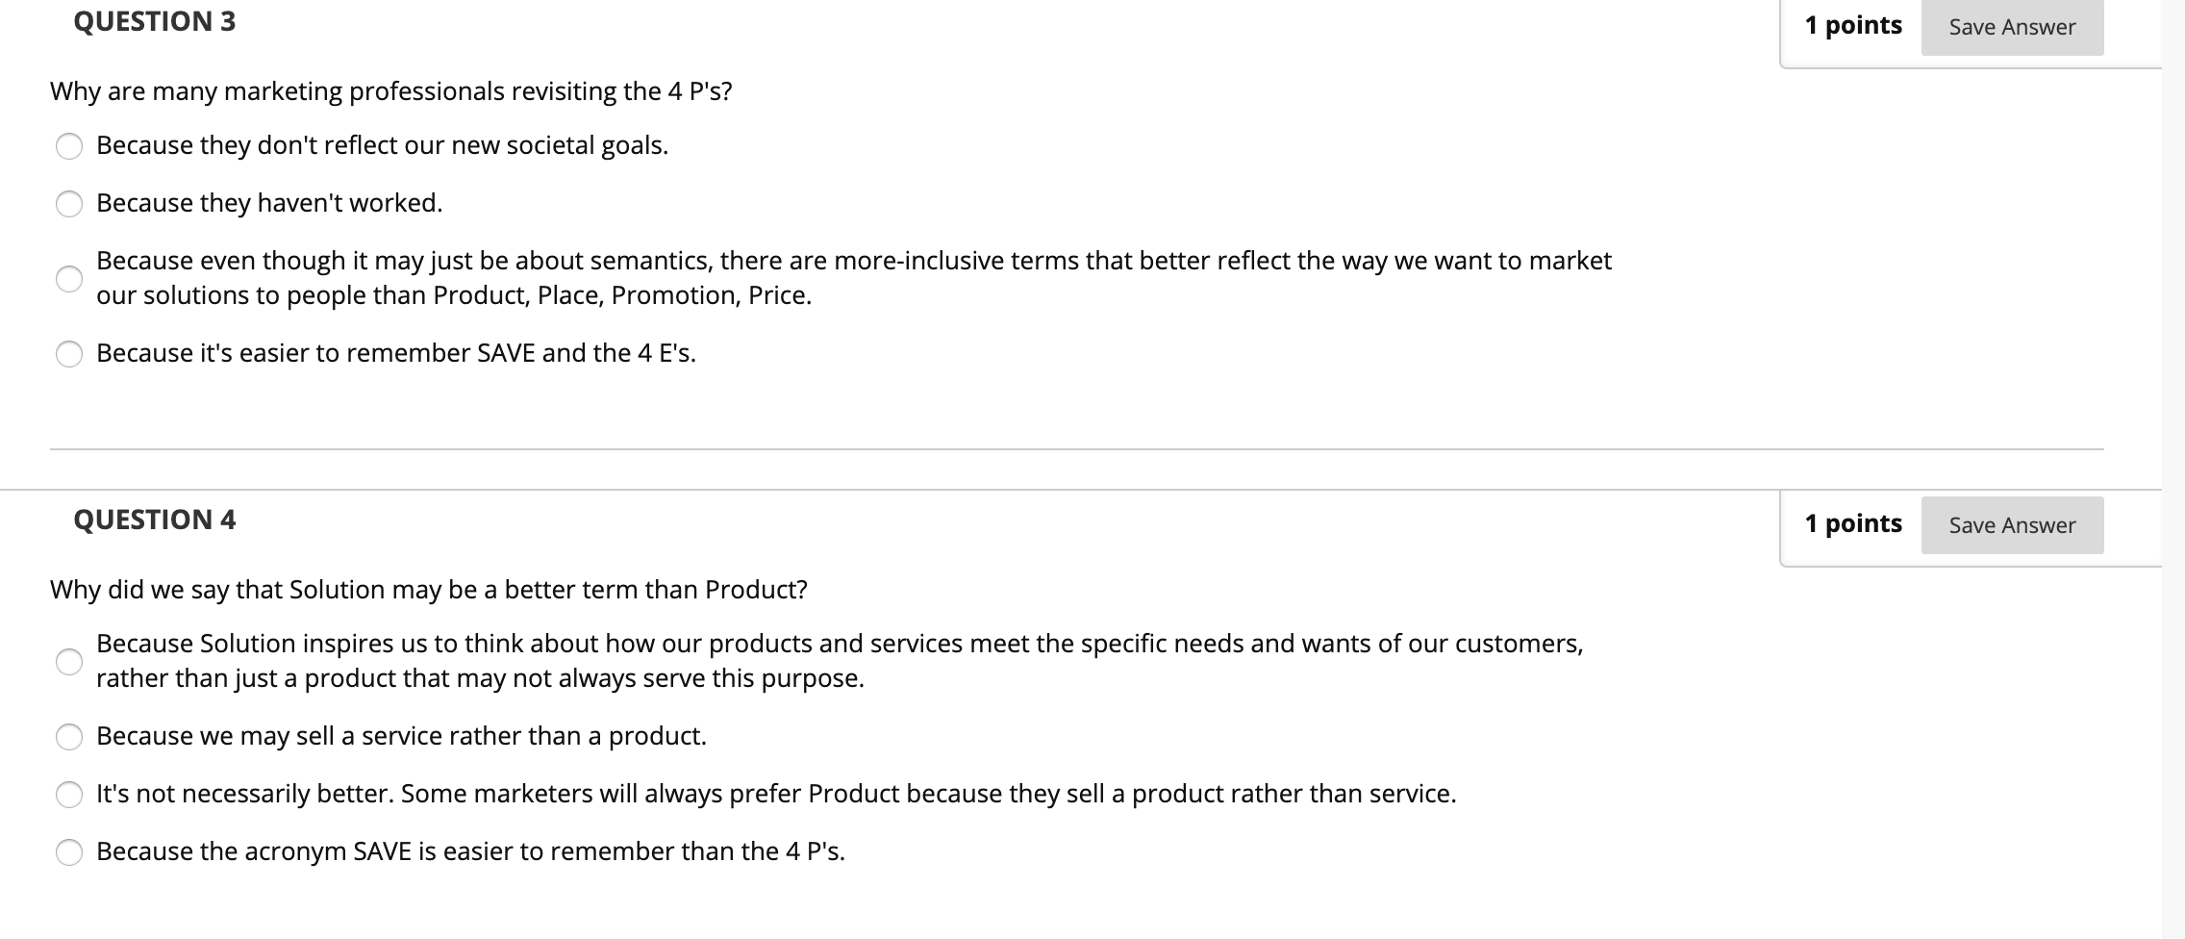
Task: Click the QUESTION 4 heading
Action: click(x=154, y=520)
